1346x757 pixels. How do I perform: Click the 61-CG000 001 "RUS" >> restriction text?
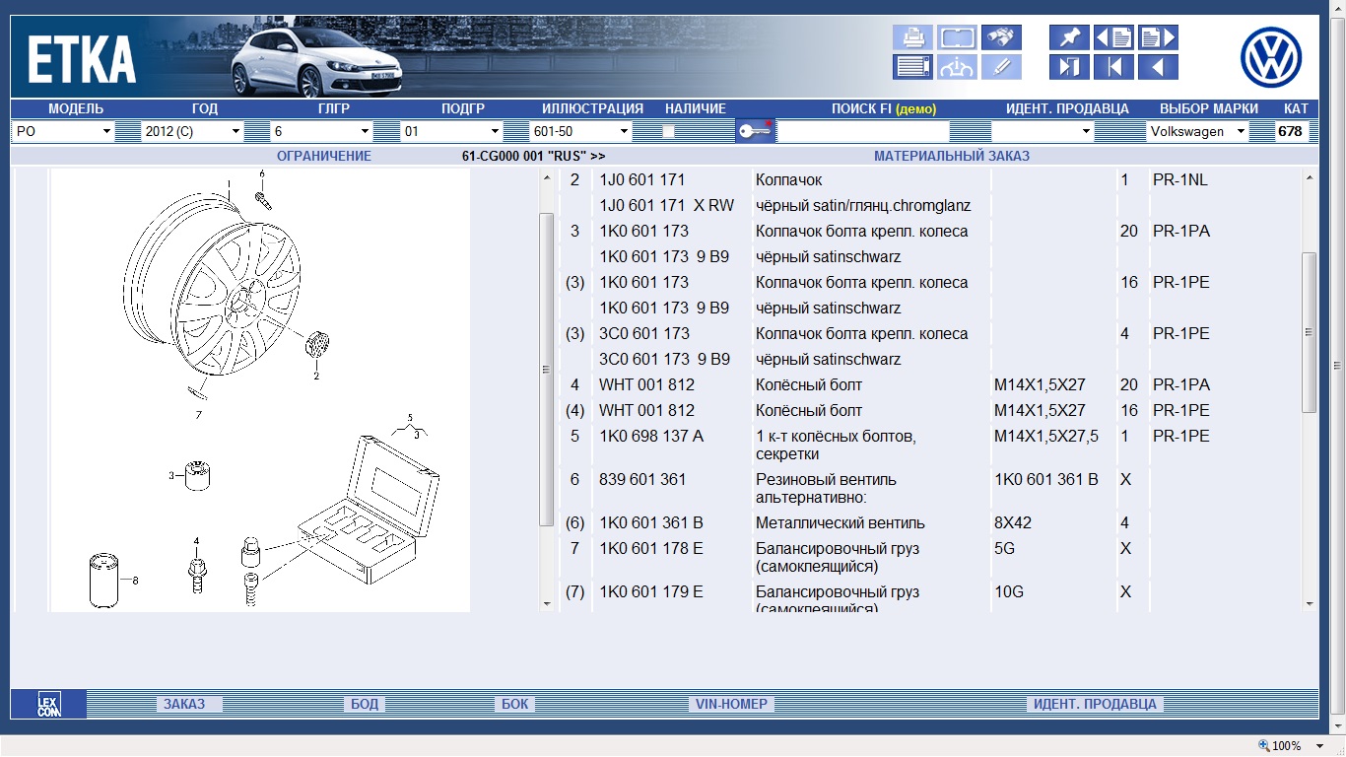534,156
